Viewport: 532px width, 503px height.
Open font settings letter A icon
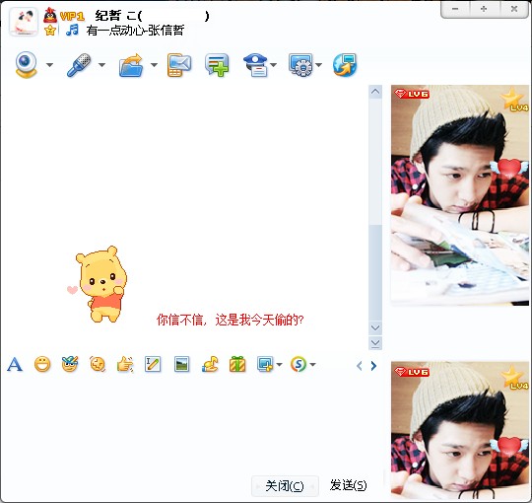[x=15, y=365]
